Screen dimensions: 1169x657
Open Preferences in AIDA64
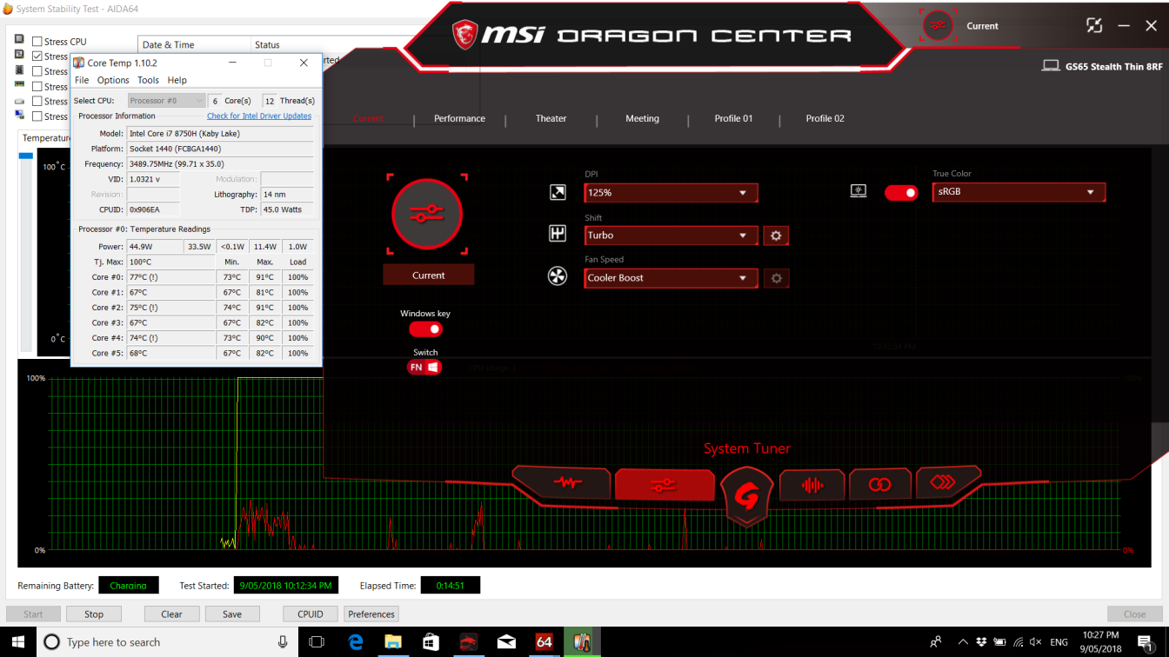pyautogui.click(x=371, y=614)
